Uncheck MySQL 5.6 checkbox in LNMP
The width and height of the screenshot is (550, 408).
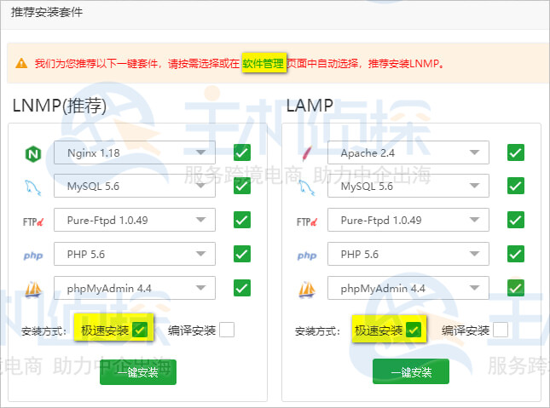(242, 186)
